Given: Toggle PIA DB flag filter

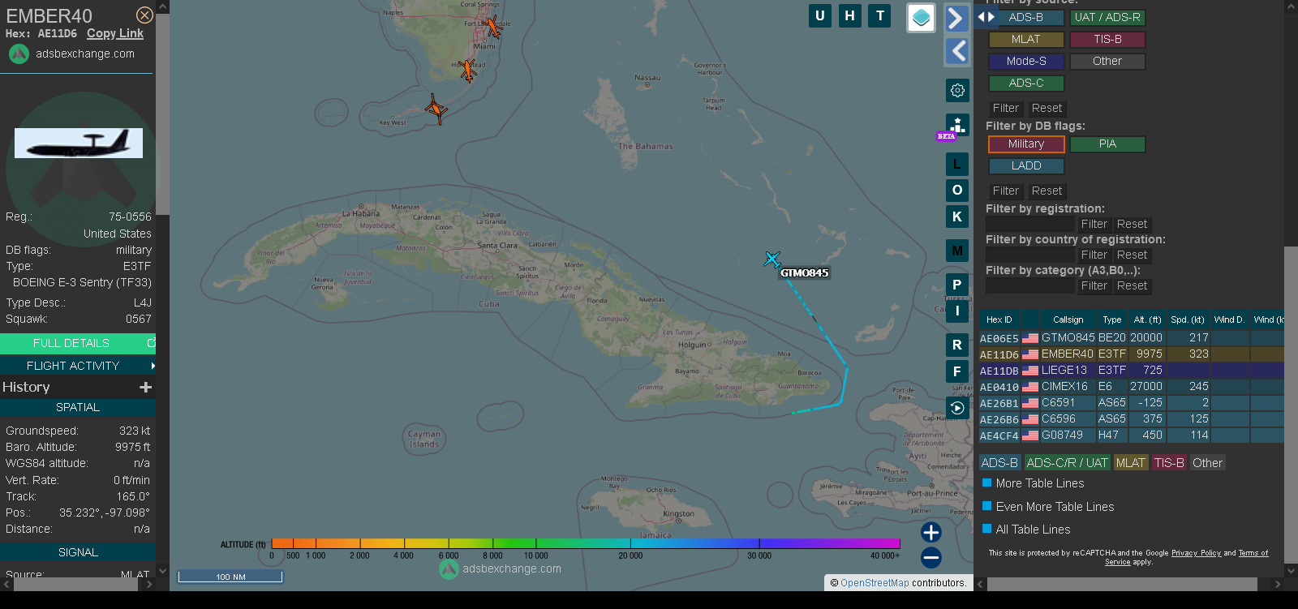Looking at the screenshot, I should coord(1107,144).
